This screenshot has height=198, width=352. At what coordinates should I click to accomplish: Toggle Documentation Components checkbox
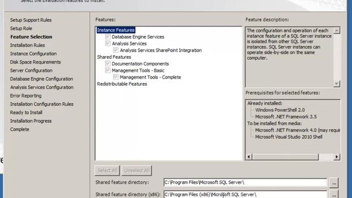click(x=108, y=64)
